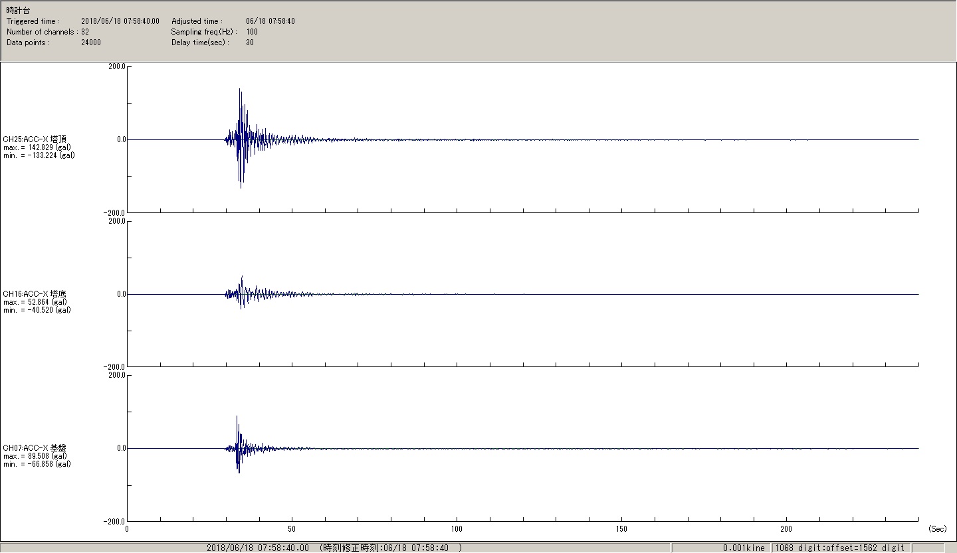Click the 100 mark on time axis

tap(457, 529)
